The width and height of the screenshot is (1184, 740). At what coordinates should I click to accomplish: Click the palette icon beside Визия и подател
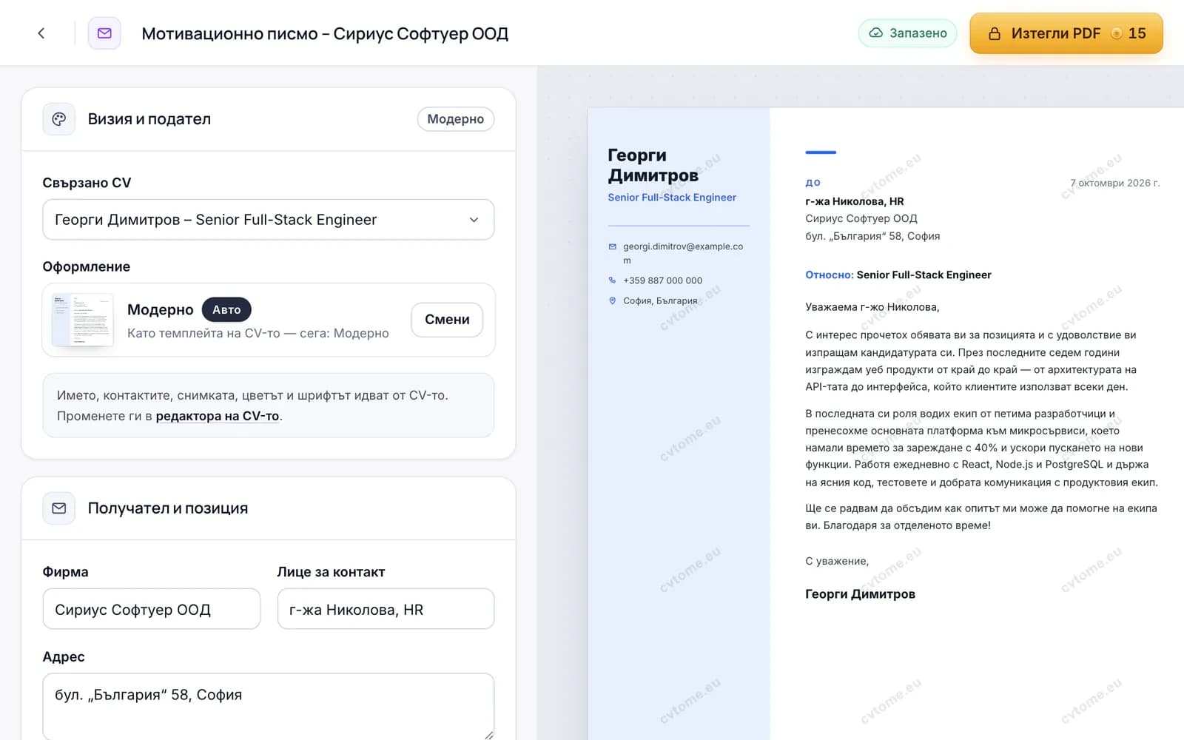[59, 119]
